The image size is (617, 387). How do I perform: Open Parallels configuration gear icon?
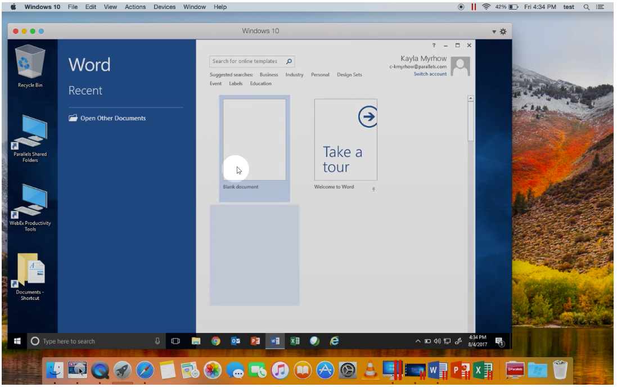point(503,31)
